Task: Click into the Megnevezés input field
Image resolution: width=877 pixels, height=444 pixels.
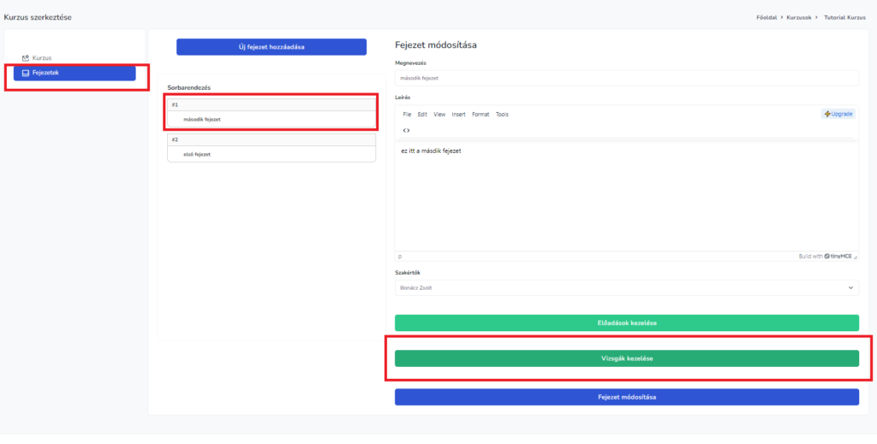Action: coord(626,78)
